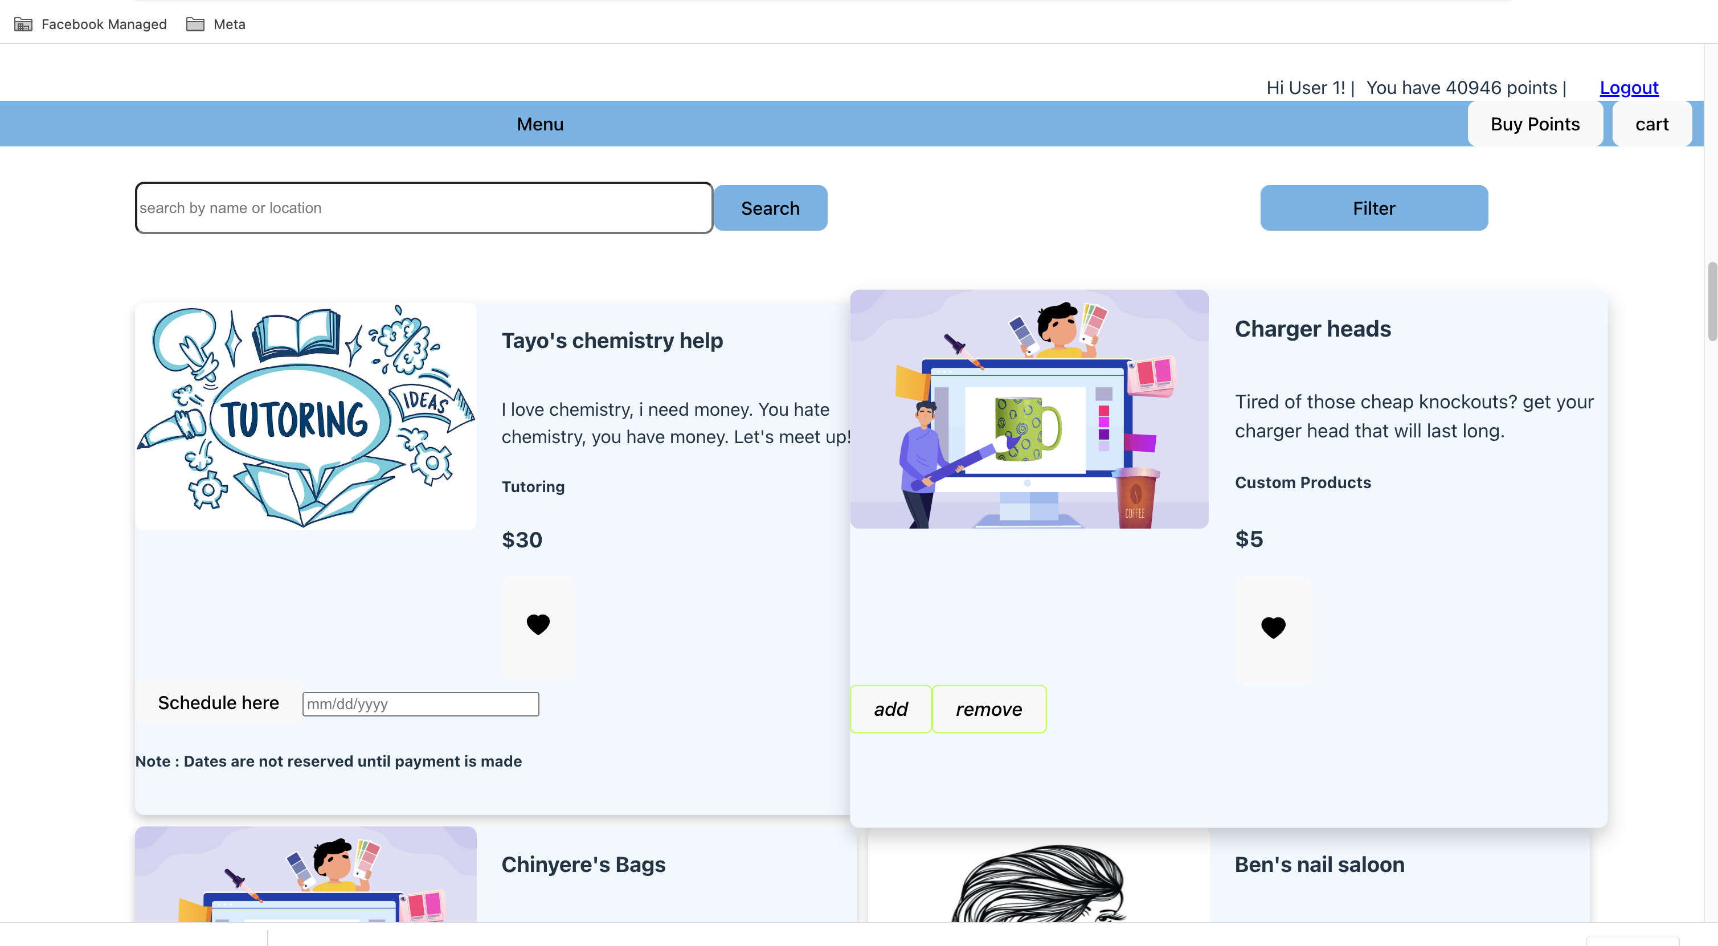Remove Charger heads from cart
The width and height of the screenshot is (1718, 946).
988,709
